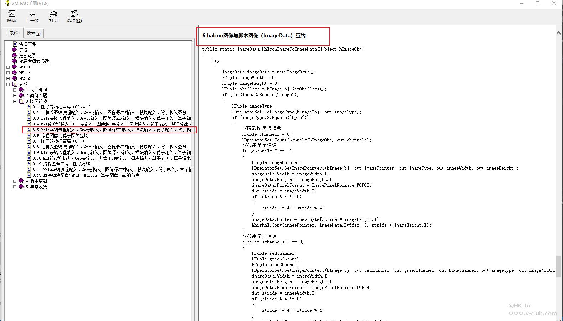Open the 选项 (Options) toolbar icon
The height and width of the screenshot is (321, 563).
[x=74, y=14]
